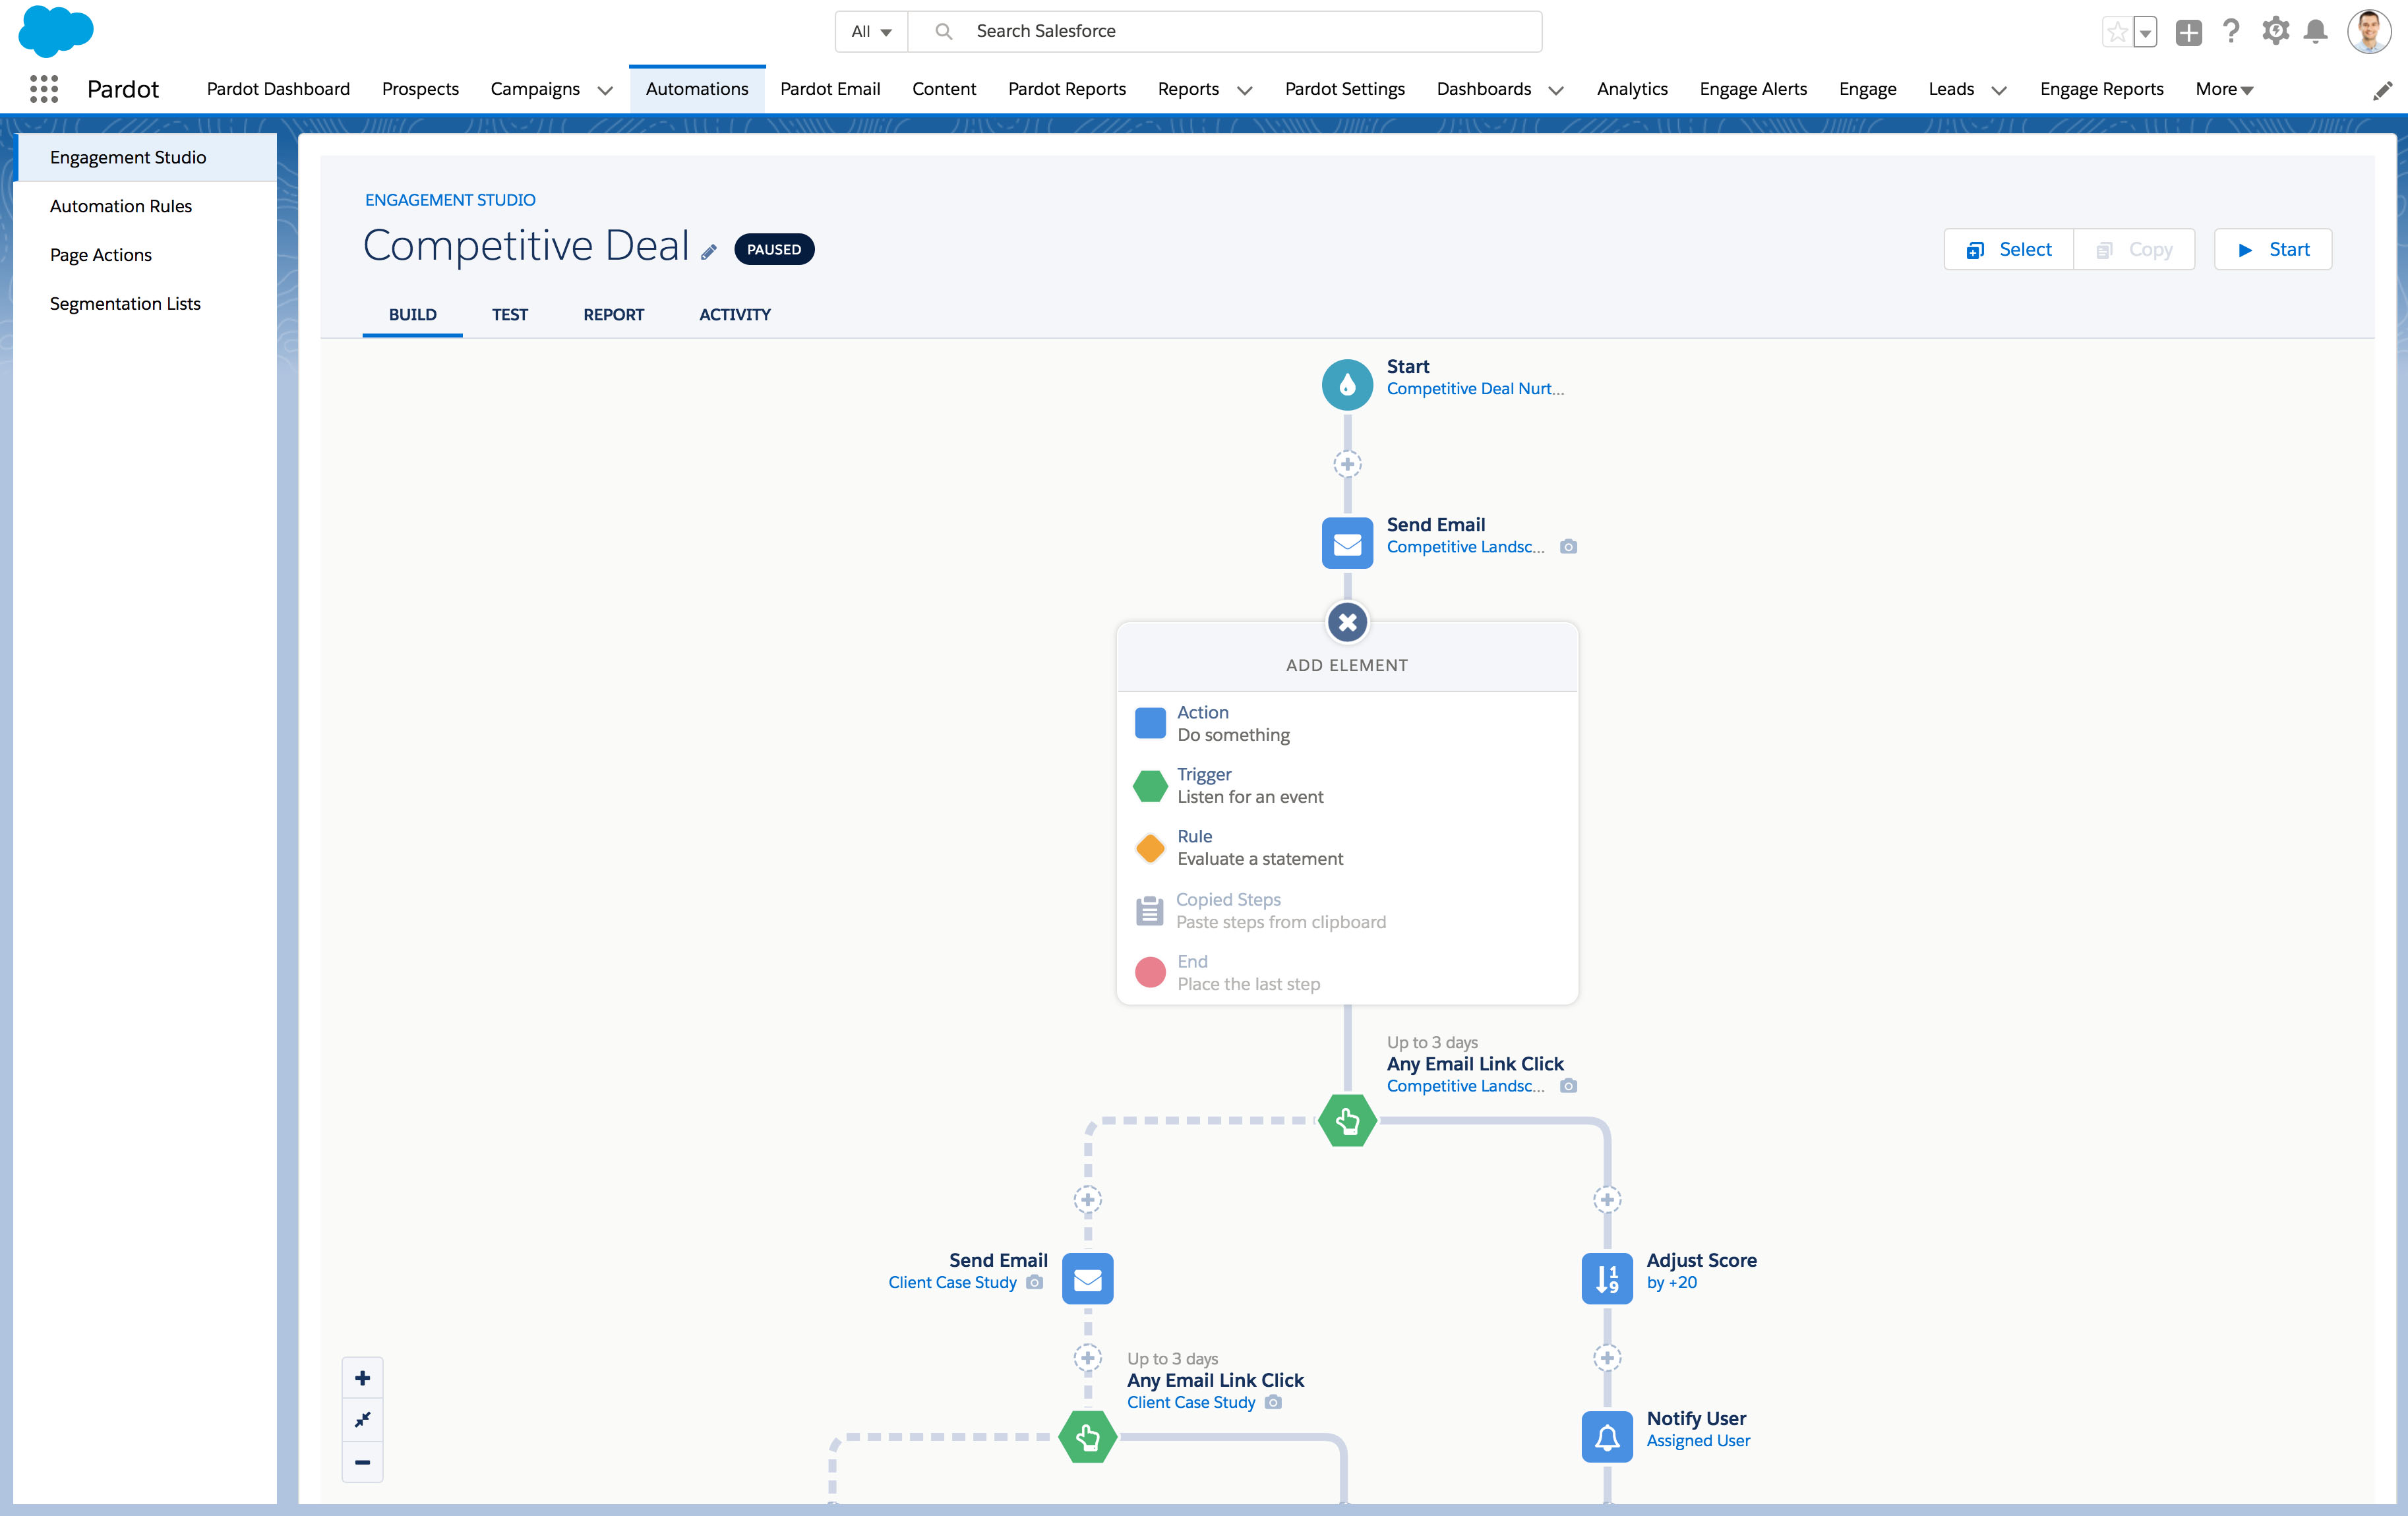Click the Start node icon at top

click(x=1346, y=381)
